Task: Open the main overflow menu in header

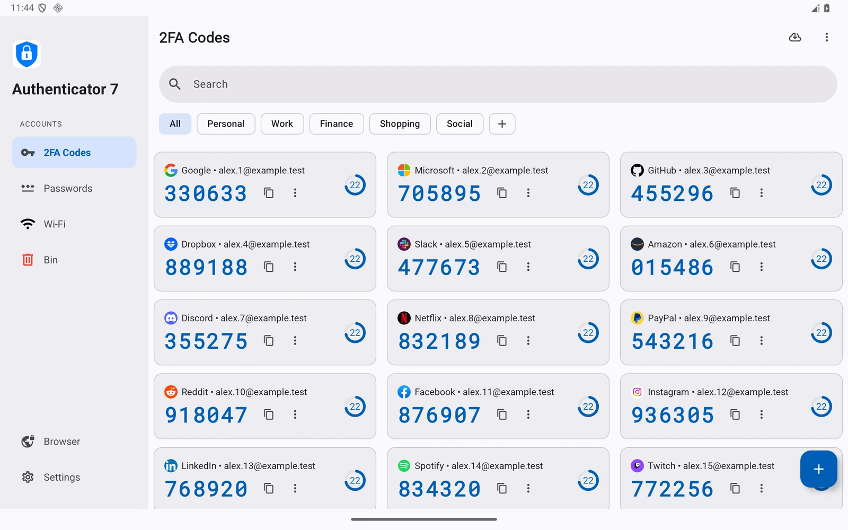Action: [x=826, y=37]
